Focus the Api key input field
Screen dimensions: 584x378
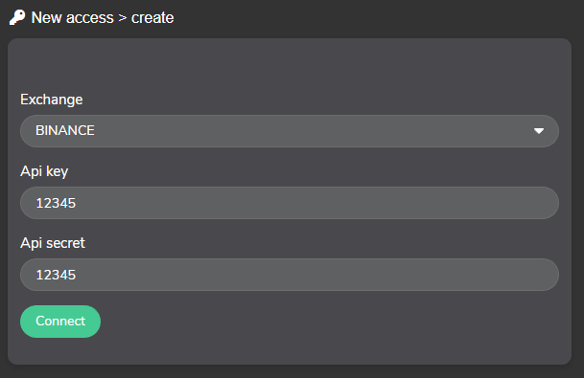pos(290,203)
